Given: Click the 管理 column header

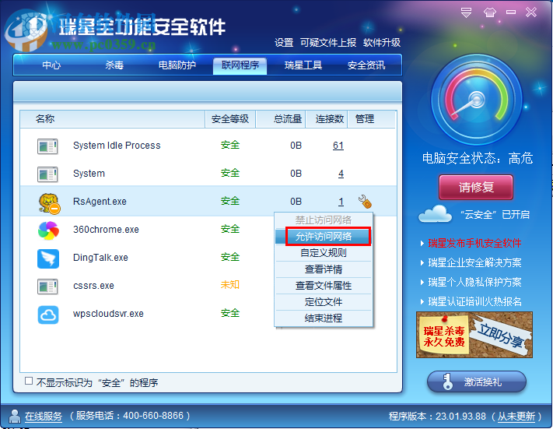Looking at the screenshot, I should [x=372, y=119].
